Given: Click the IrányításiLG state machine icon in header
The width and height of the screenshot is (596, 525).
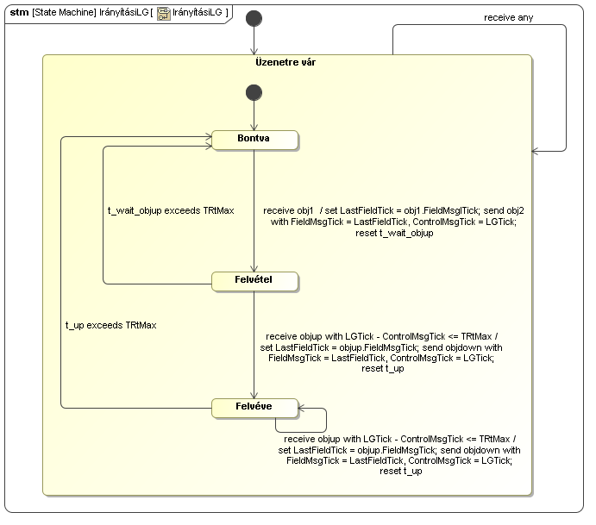Looking at the screenshot, I should click(x=164, y=13).
